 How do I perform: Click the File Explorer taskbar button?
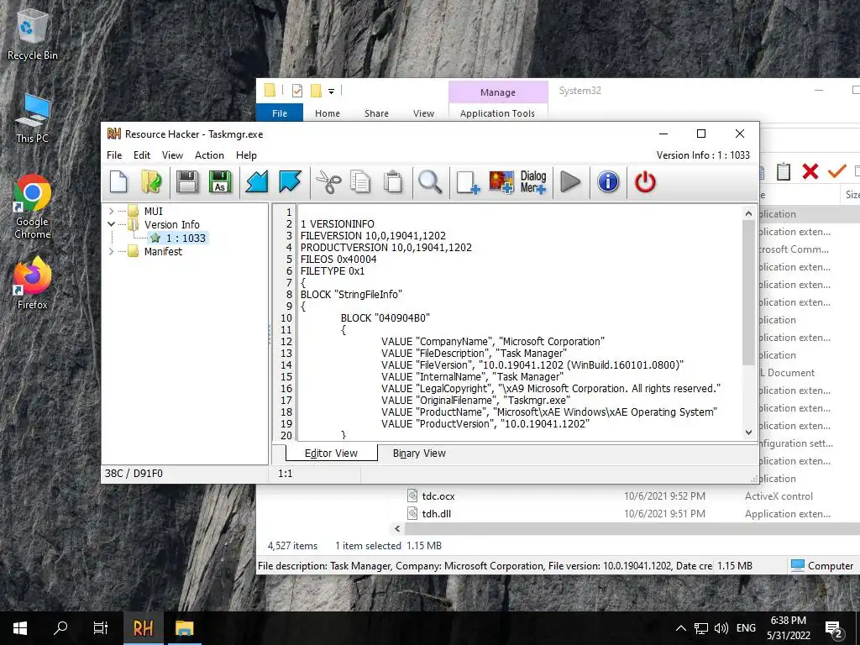click(185, 628)
